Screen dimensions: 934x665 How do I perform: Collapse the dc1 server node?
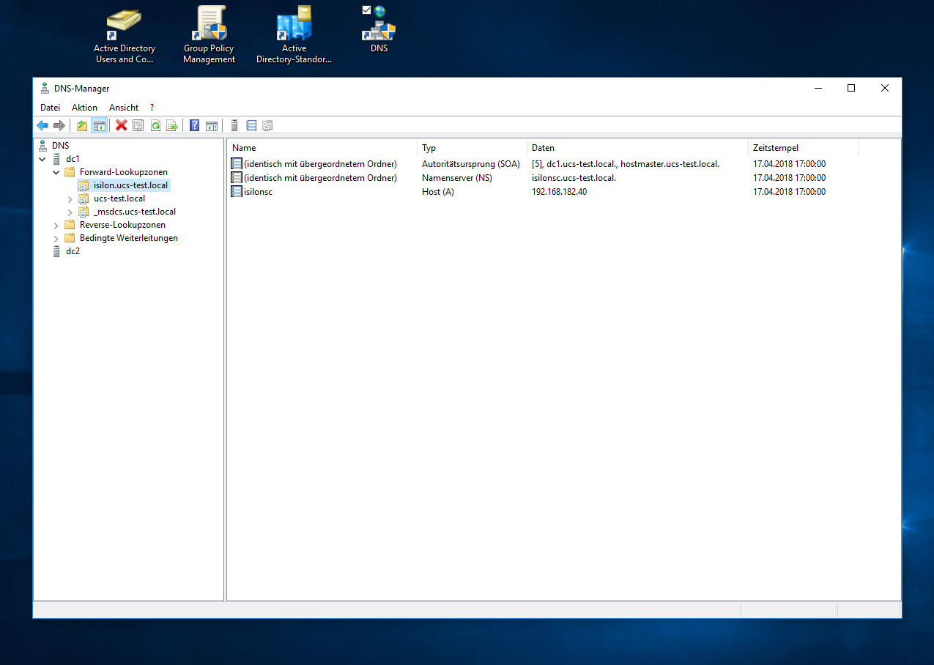42,159
